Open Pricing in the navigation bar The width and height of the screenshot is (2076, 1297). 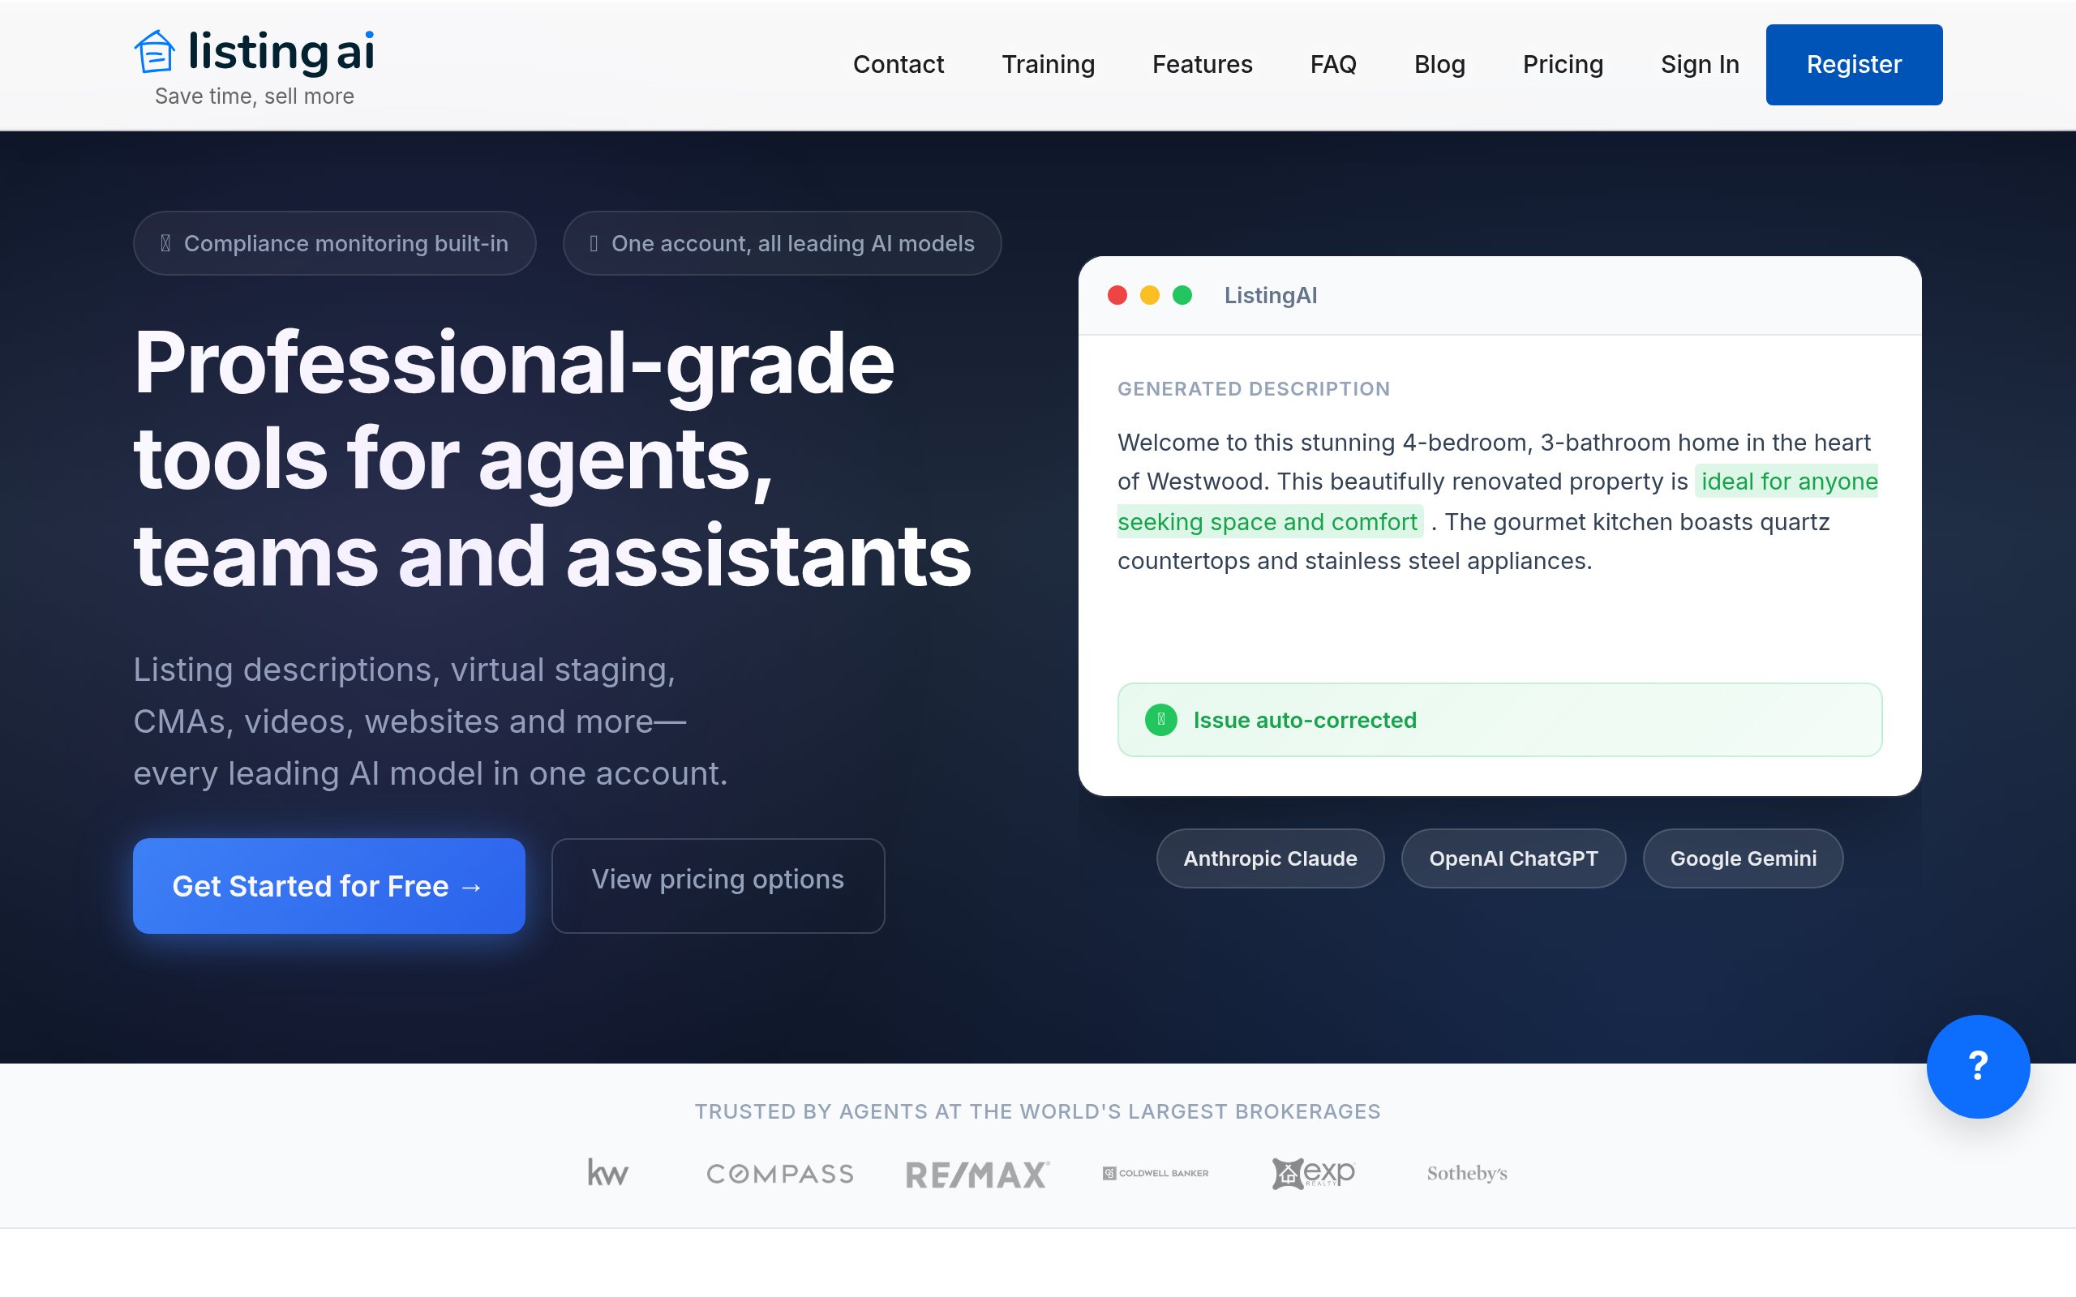coord(1562,64)
